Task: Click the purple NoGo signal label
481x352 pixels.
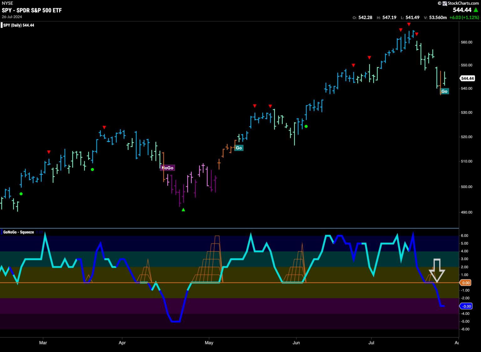Action: (x=167, y=168)
